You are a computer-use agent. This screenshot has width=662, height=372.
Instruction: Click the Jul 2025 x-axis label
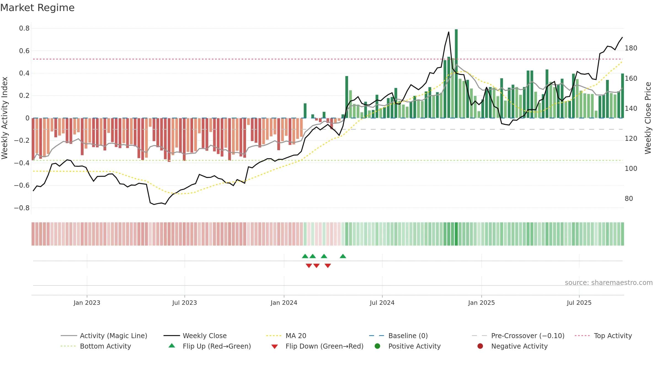coord(579,303)
